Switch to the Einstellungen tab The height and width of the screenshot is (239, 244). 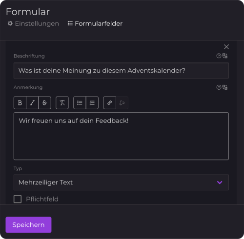[33, 23]
